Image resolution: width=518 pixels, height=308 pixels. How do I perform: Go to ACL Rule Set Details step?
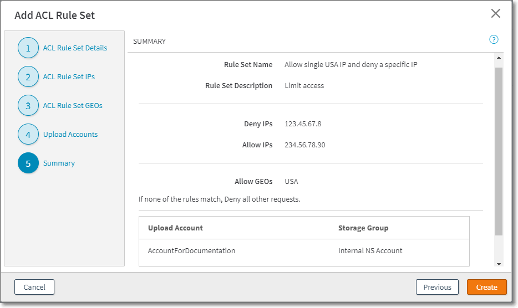click(75, 48)
